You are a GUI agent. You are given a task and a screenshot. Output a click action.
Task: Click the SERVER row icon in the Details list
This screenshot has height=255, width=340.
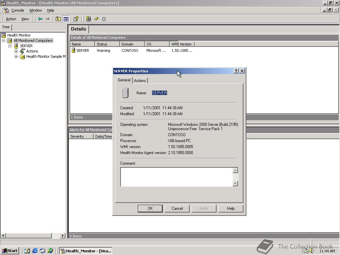click(x=73, y=50)
